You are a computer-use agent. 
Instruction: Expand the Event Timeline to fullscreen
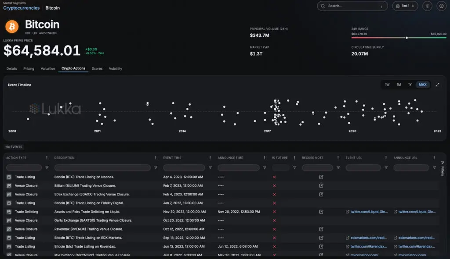[x=437, y=85]
